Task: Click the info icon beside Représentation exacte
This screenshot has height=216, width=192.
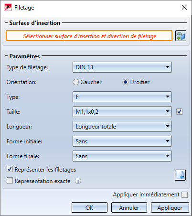Action: 78,181
